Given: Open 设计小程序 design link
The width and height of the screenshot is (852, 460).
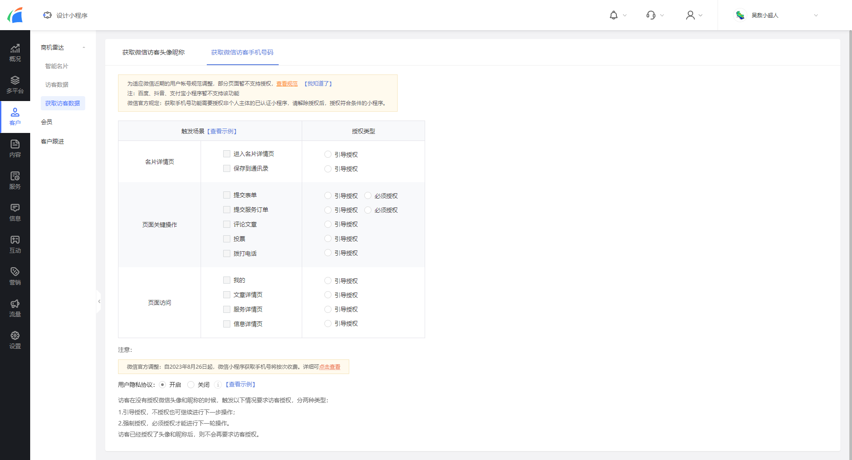Looking at the screenshot, I should [65, 16].
